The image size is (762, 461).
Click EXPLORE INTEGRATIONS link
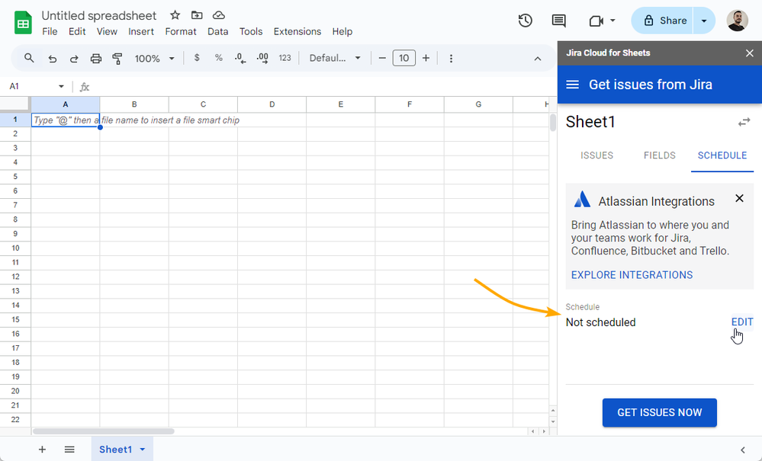pos(632,274)
